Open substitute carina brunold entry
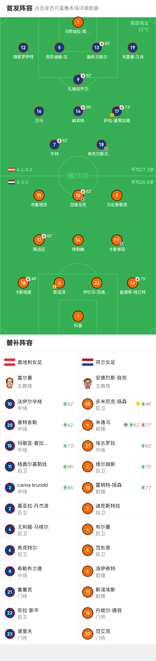Screen dimensions: 156x661 click(x=39, y=488)
